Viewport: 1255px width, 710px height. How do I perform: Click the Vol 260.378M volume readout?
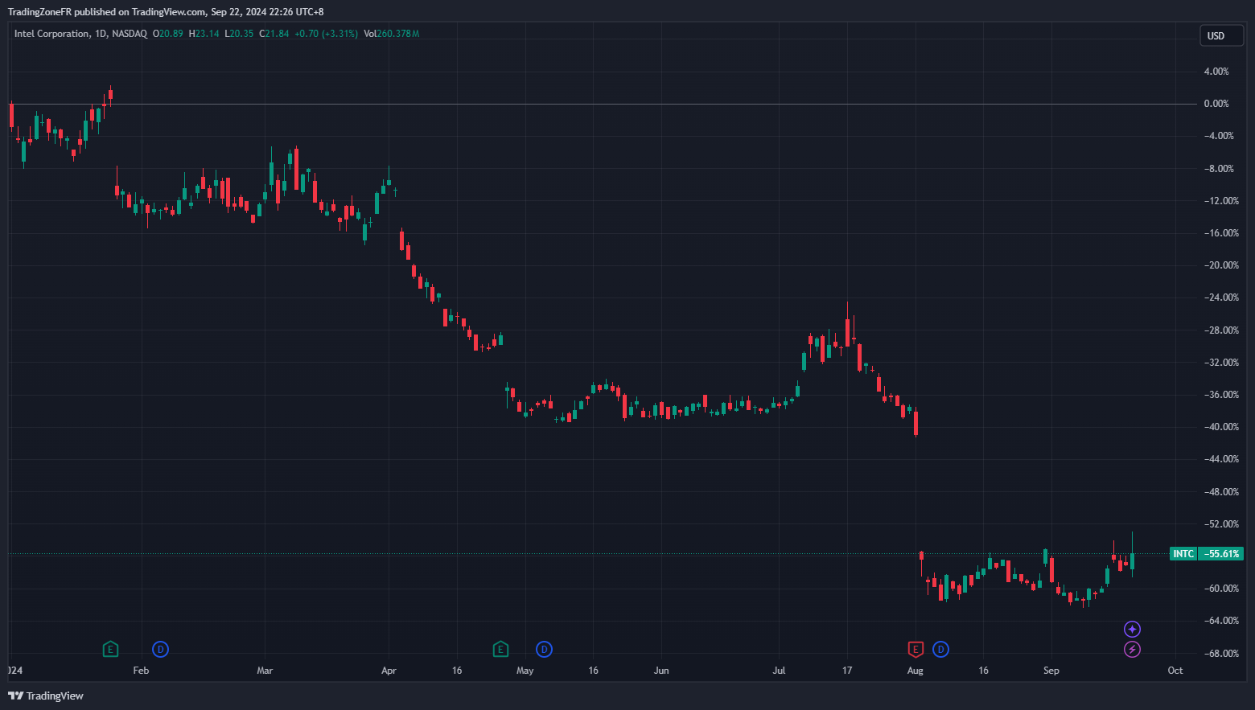coord(391,34)
